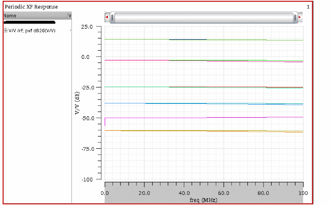
Task: Click the left red arrow on the zoom scrollbar
Action: click(x=107, y=17)
